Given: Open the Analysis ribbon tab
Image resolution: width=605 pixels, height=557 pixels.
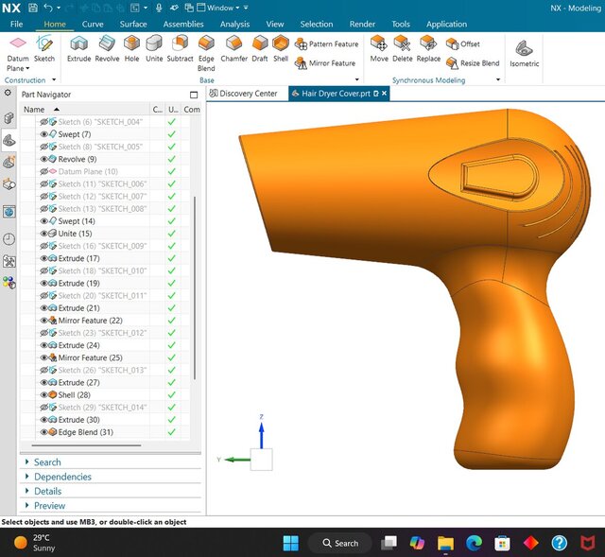Looking at the screenshot, I should point(234,24).
